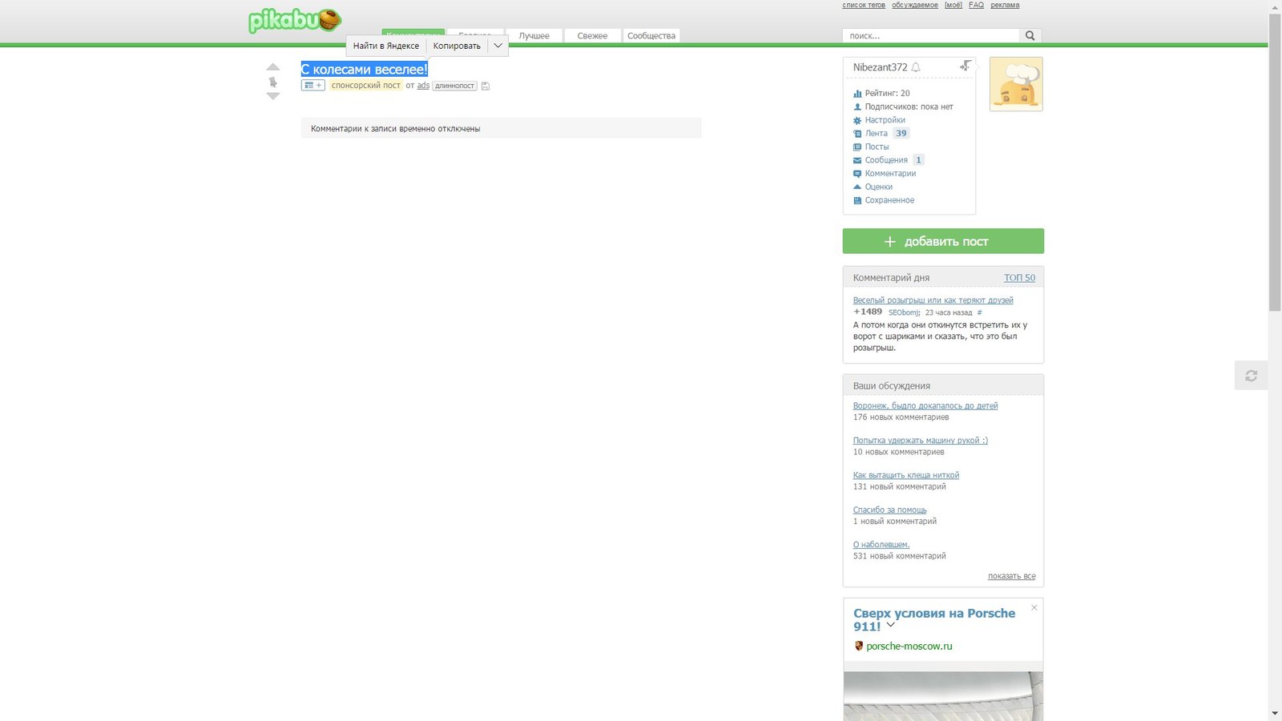The width and height of the screenshot is (1282, 721).
Task: Expand the selection popup's dropdown chevron
Action: pyautogui.click(x=498, y=46)
